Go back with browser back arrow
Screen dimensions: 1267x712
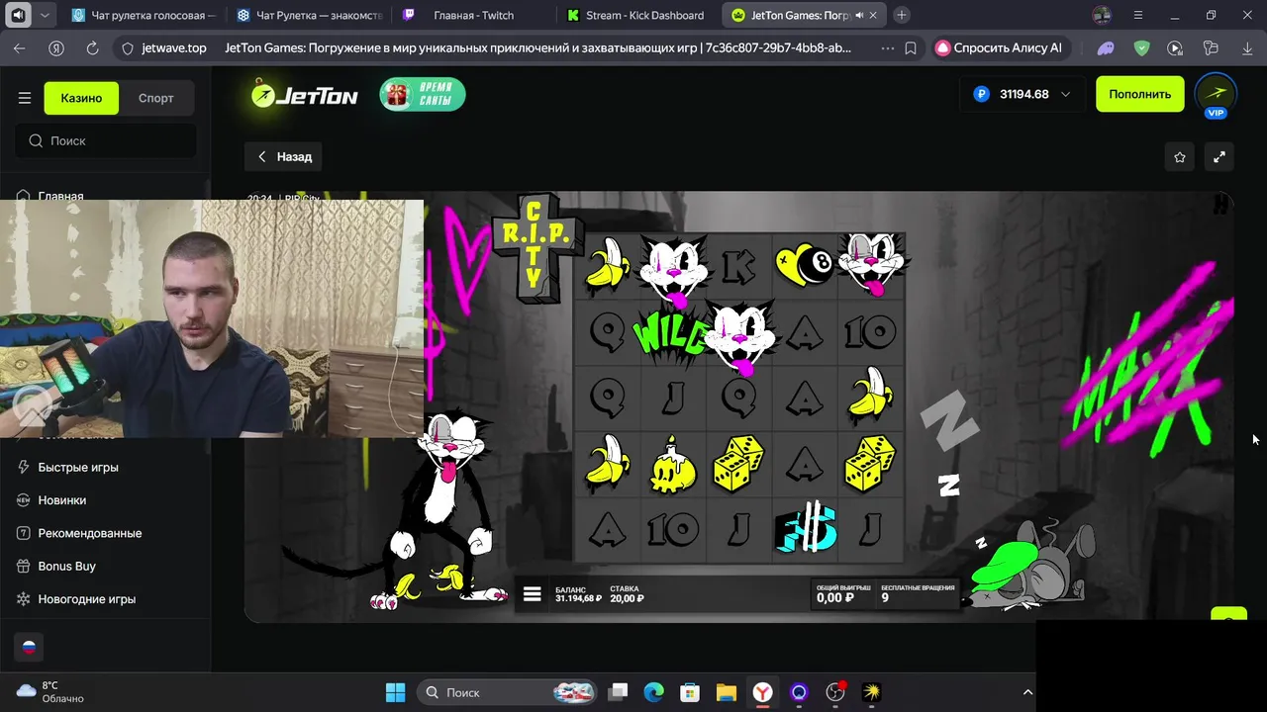[x=20, y=47]
